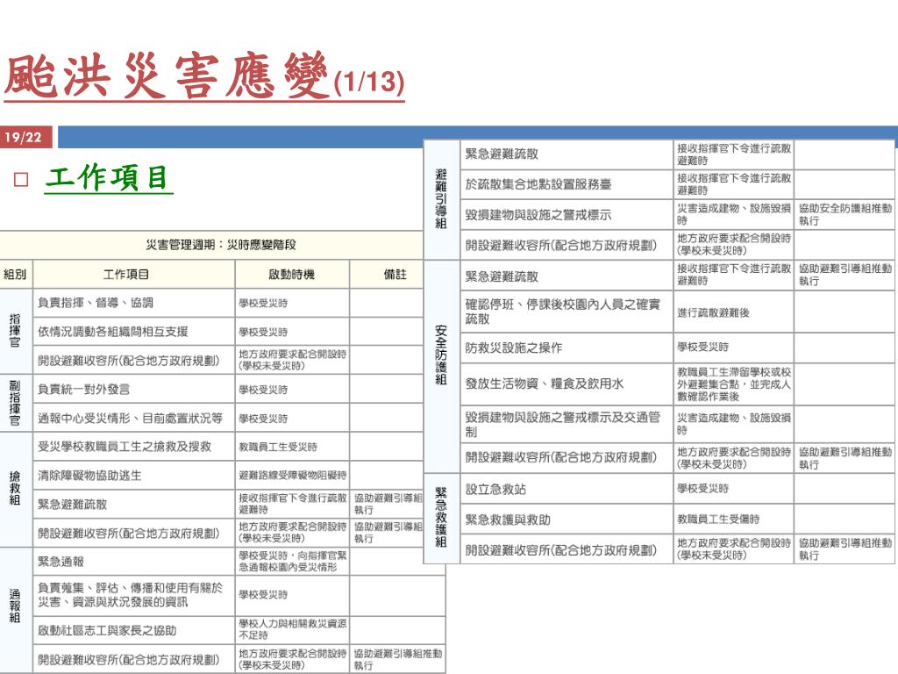Click the cell 設立急救站
The height and width of the screenshot is (674, 898).
pyautogui.click(x=567, y=489)
